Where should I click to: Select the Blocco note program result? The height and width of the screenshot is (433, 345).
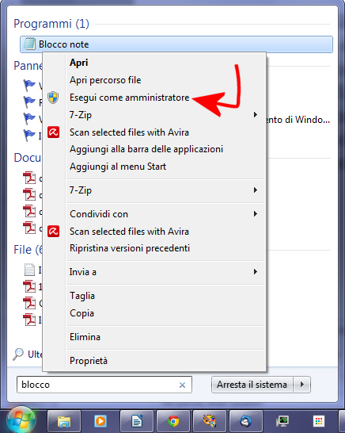coord(176,44)
